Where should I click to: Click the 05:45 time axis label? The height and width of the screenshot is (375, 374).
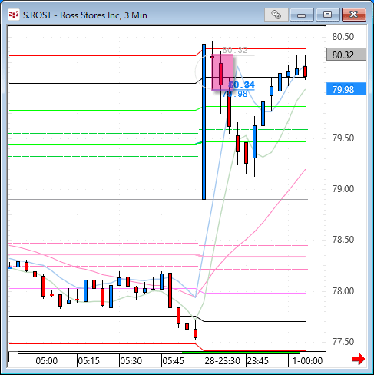point(174,361)
